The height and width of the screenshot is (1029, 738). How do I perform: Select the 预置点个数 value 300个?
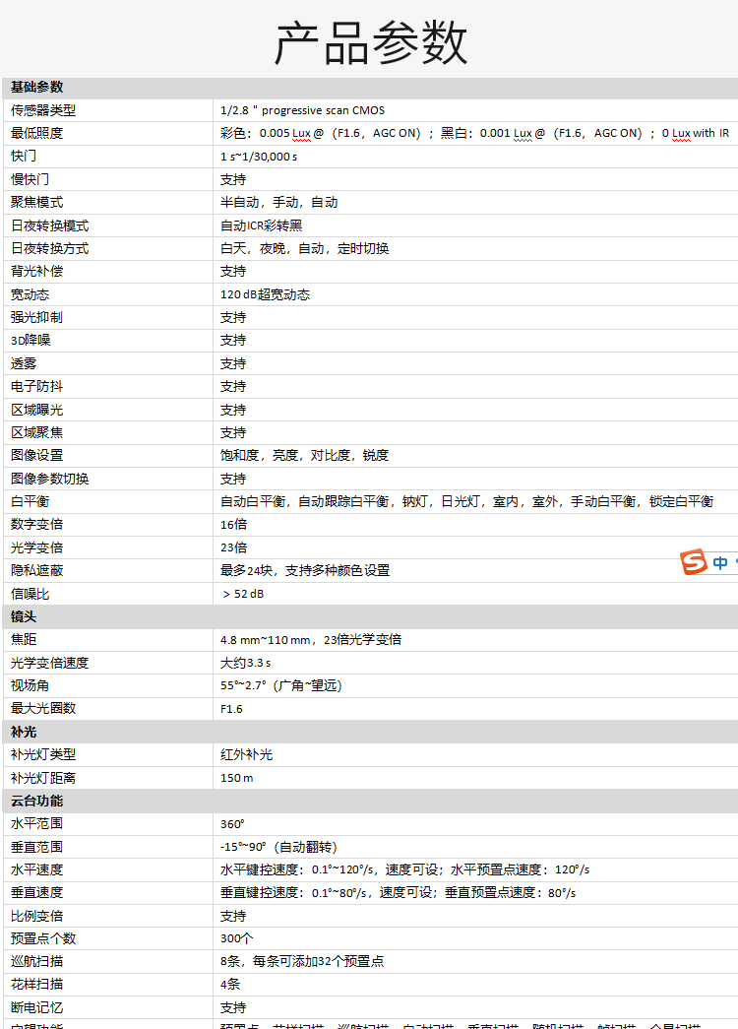click(x=236, y=938)
